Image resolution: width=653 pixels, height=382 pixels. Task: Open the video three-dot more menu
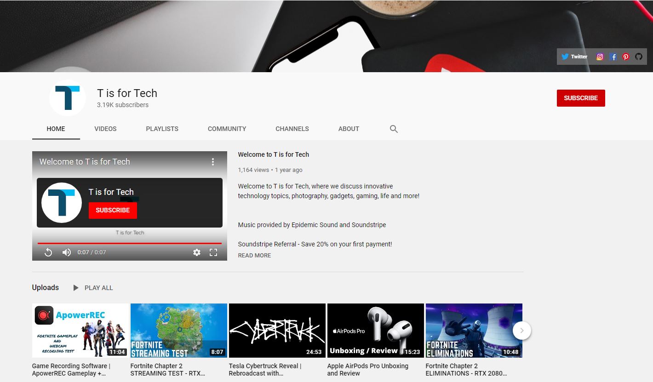pyautogui.click(x=212, y=162)
